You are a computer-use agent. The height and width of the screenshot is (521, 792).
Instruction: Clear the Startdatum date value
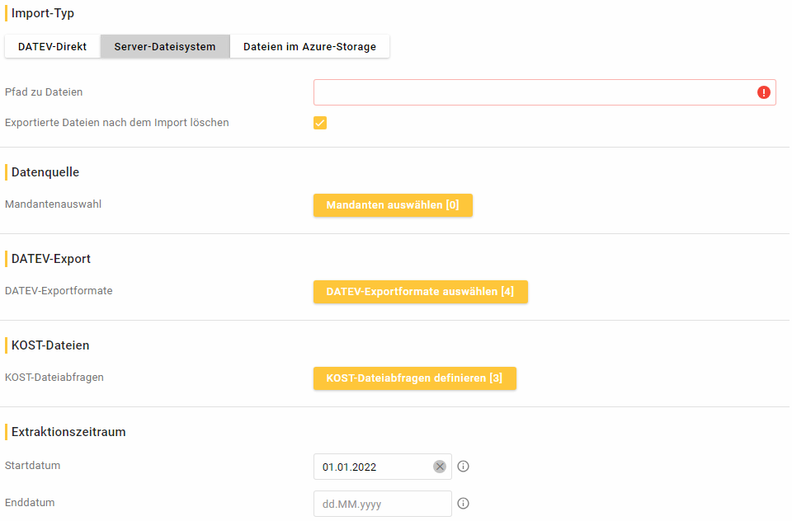click(440, 467)
